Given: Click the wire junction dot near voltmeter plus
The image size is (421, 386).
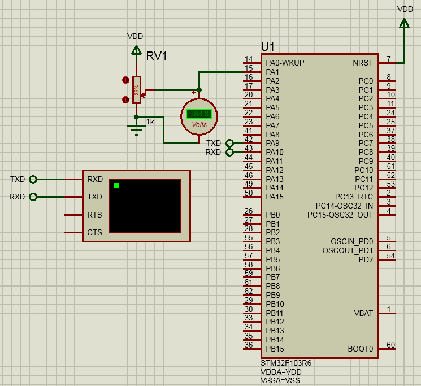Looking at the screenshot, I should tap(199, 90).
